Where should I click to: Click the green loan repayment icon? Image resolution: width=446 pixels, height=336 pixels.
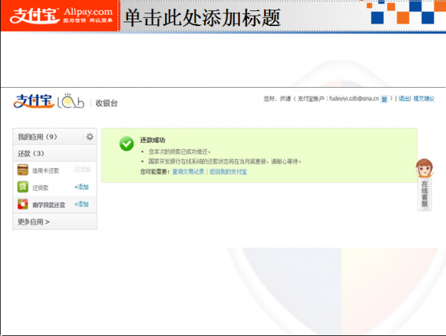[23, 187]
